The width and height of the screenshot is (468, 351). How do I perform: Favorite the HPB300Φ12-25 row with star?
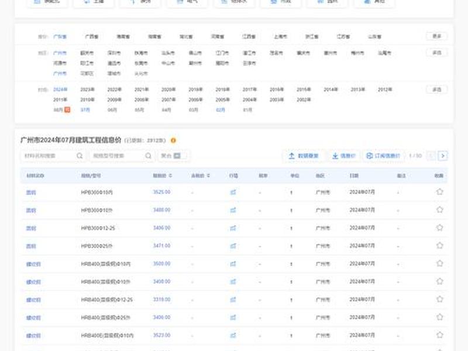(x=439, y=228)
